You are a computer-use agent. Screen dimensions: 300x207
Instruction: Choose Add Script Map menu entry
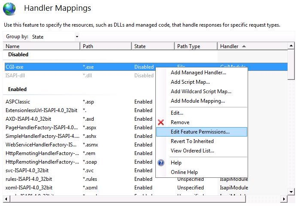click(190, 82)
